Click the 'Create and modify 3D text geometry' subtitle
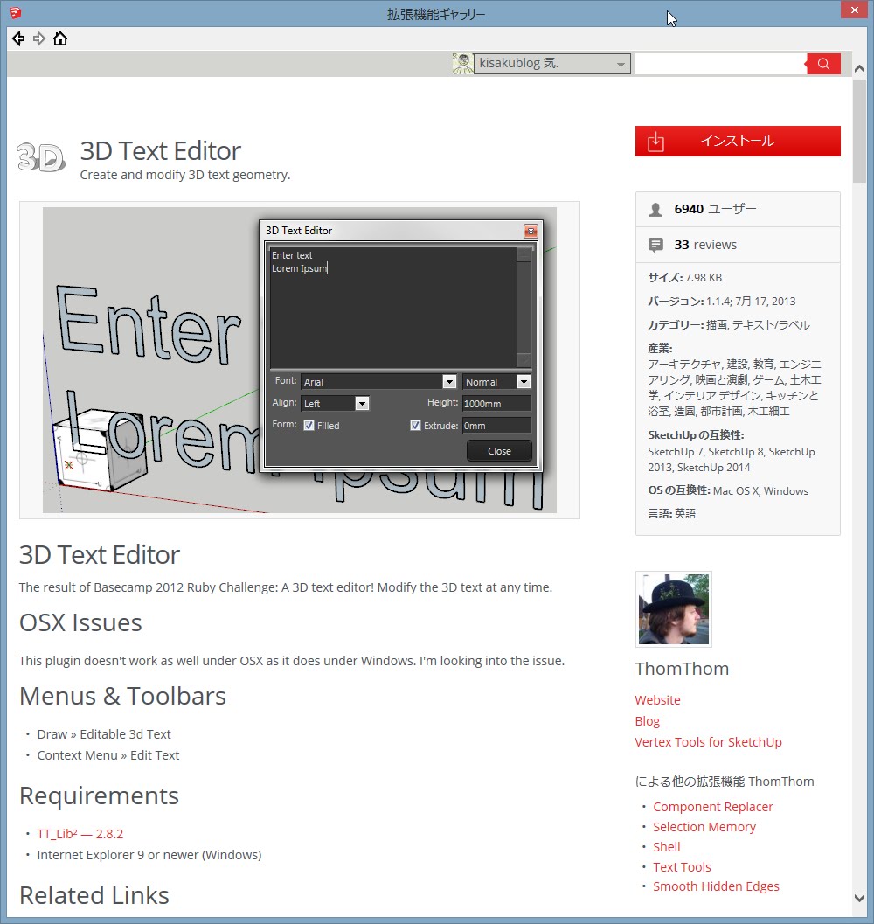 [x=185, y=175]
